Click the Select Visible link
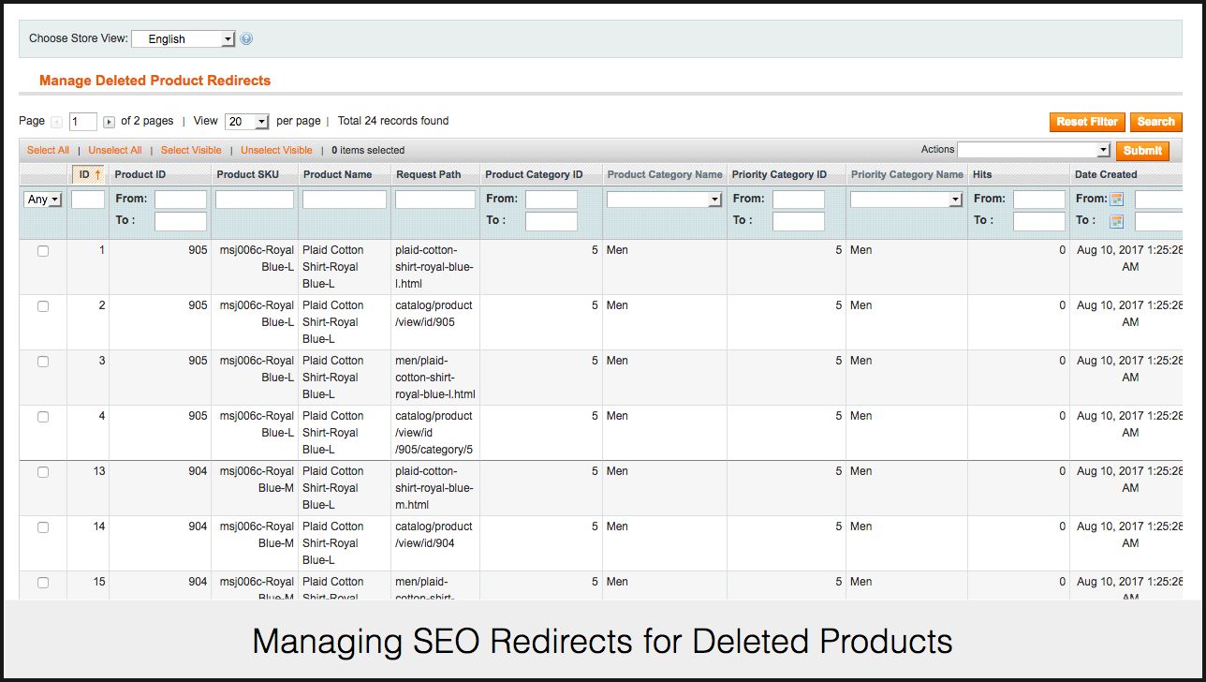The width and height of the screenshot is (1206, 682). [x=191, y=150]
